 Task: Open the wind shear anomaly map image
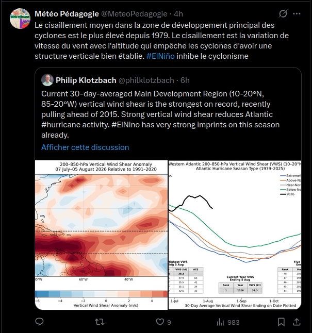pyautogui.click(x=102, y=235)
